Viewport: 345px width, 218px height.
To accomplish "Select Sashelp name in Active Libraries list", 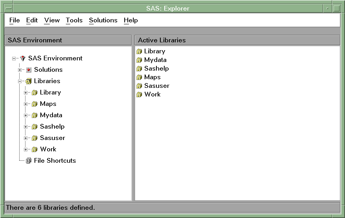I will coord(157,68).
